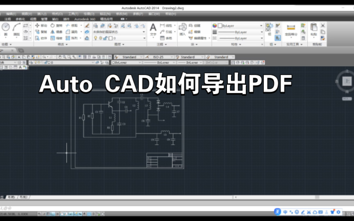Viewport: 354px width, 221px height.
Task: Switch to the Output (输出) ribbon tab
Action: click(x=55, y=19)
